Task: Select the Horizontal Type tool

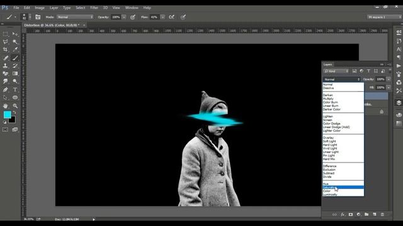Action: click(x=15, y=90)
